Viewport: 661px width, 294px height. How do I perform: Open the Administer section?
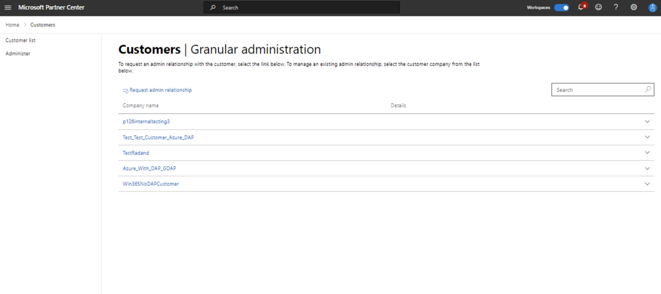tap(18, 53)
